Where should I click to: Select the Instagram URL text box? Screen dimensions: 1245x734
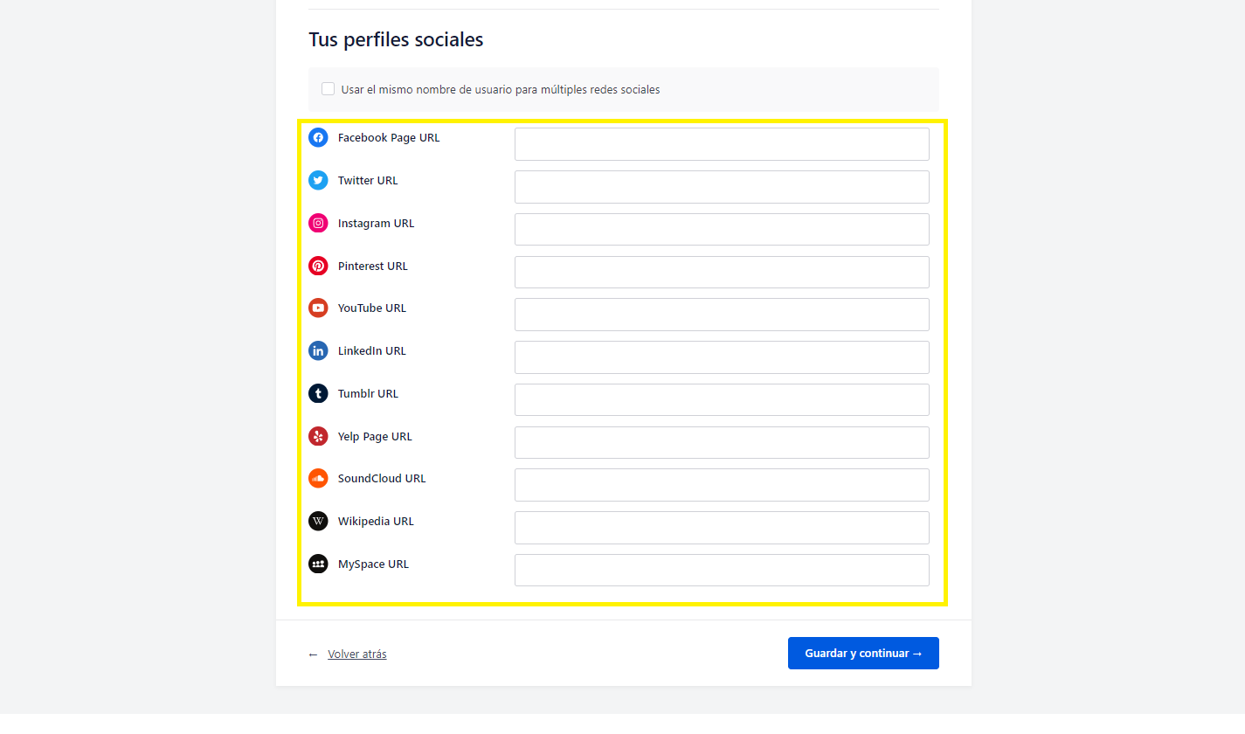pos(722,230)
